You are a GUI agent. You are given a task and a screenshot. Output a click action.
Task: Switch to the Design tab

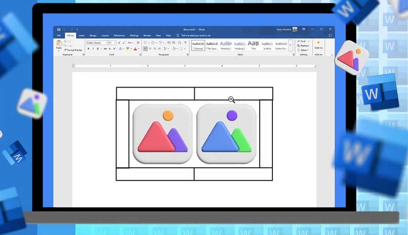click(93, 36)
